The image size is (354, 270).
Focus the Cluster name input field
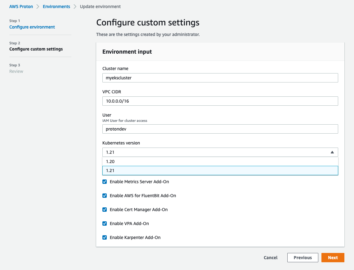(x=220, y=78)
